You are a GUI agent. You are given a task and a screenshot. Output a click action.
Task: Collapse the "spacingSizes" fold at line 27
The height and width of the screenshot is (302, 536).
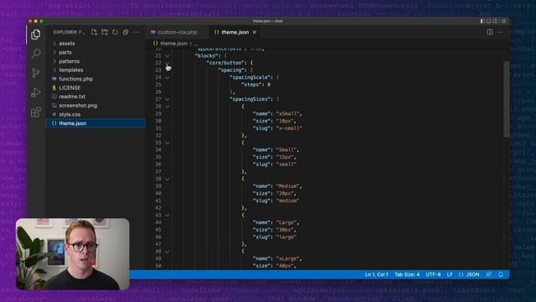point(167,99)
